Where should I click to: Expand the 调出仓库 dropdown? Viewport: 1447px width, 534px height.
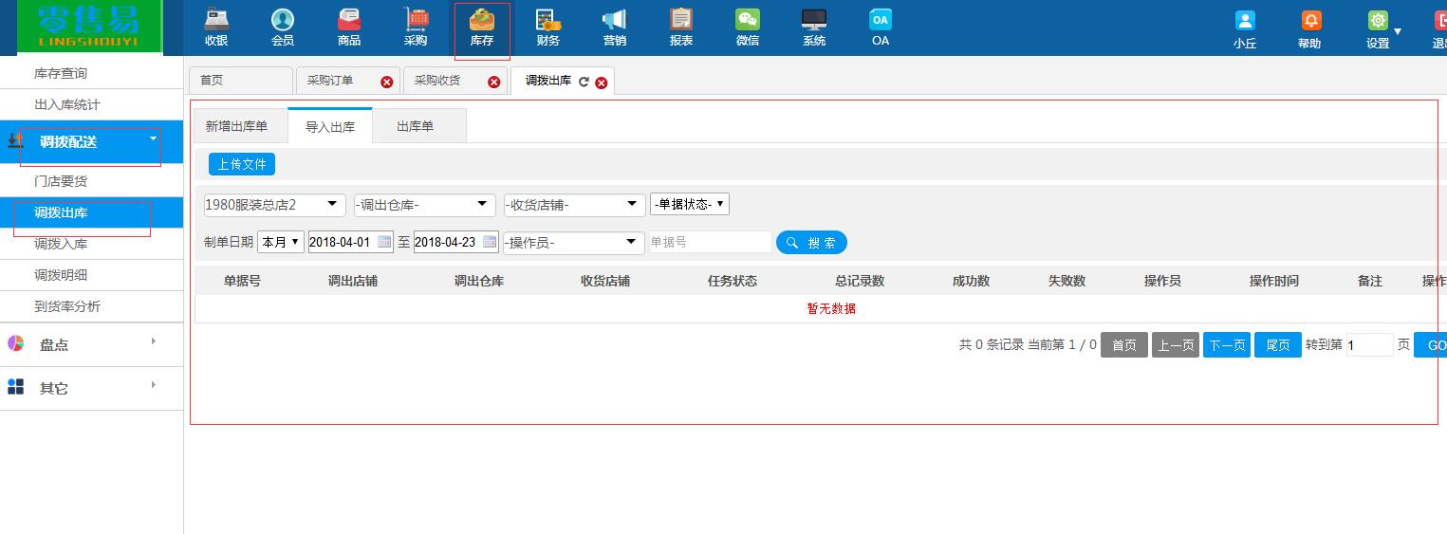point(424,205)
